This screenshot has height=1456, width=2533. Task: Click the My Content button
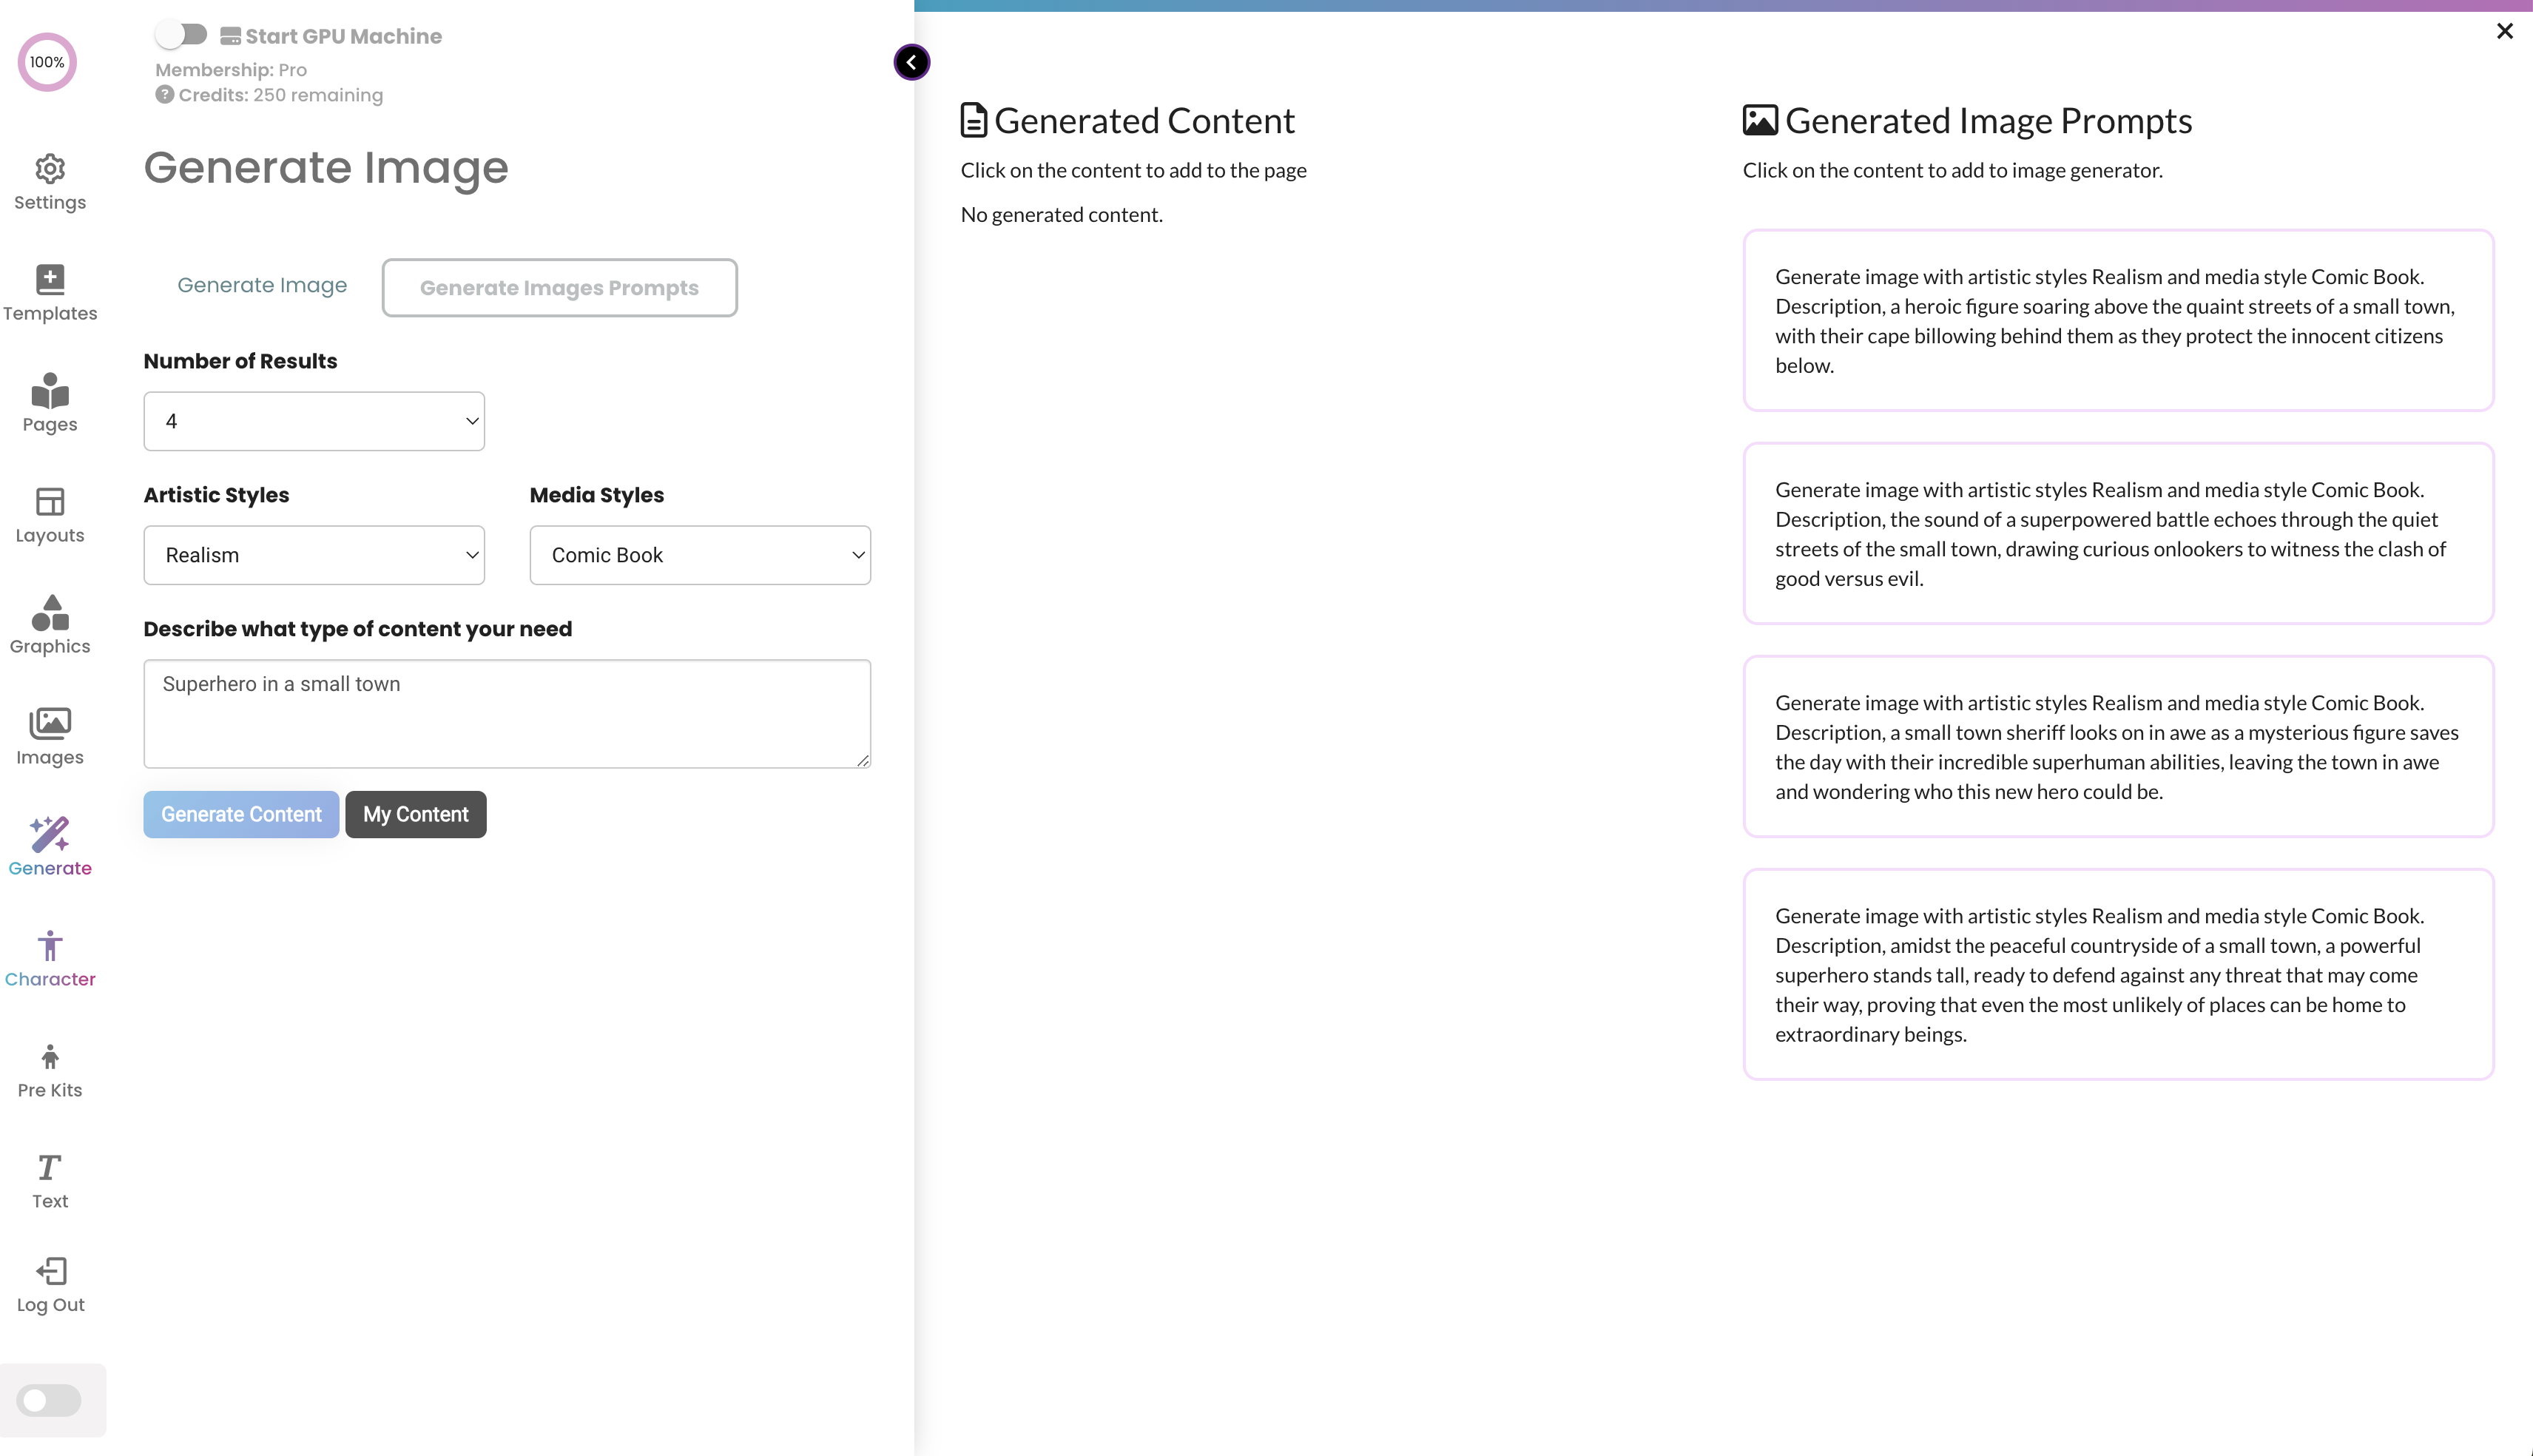(x=416, y=814)
